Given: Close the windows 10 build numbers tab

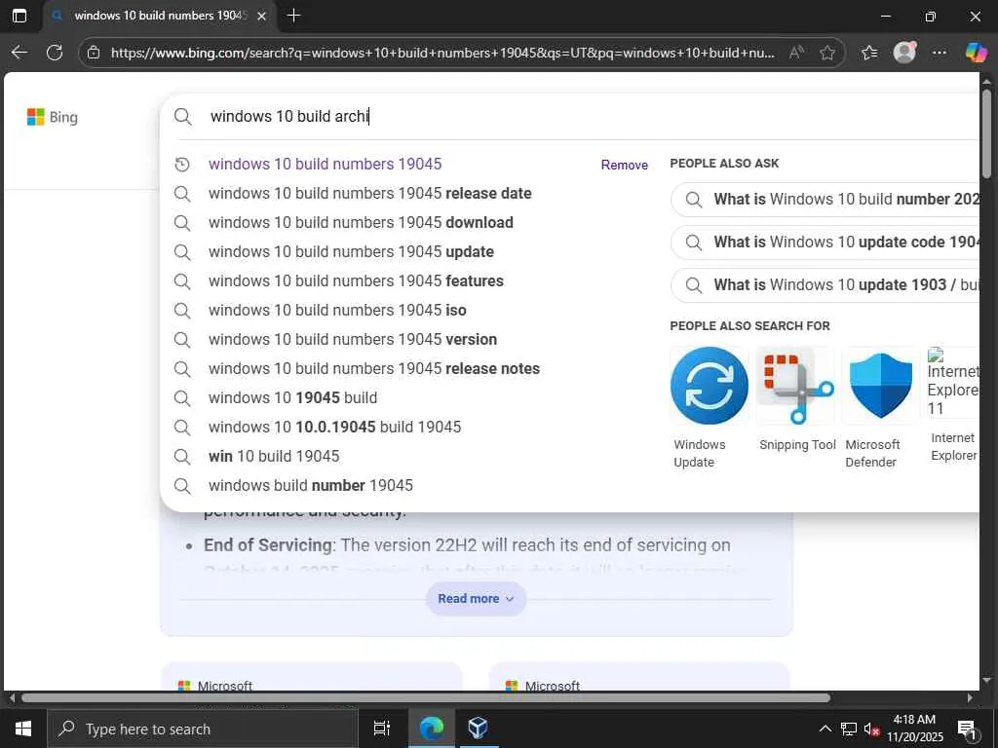Looking at the screenshot, I should pos(261,16).
